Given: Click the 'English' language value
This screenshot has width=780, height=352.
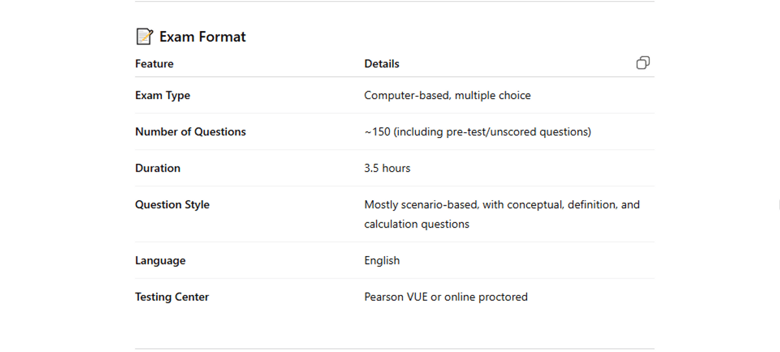Looking at the screenshot, I should click(382, 261).
